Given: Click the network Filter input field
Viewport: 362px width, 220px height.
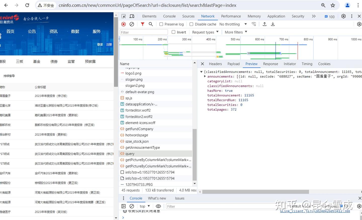Looking at the screenshot, I should click(144, 32).
